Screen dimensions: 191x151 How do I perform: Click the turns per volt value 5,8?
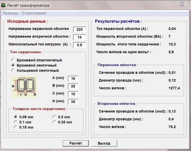[171, 52]
